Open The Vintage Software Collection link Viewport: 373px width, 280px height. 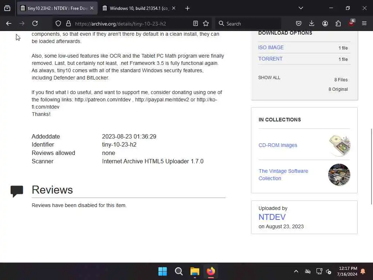(283, 175)
